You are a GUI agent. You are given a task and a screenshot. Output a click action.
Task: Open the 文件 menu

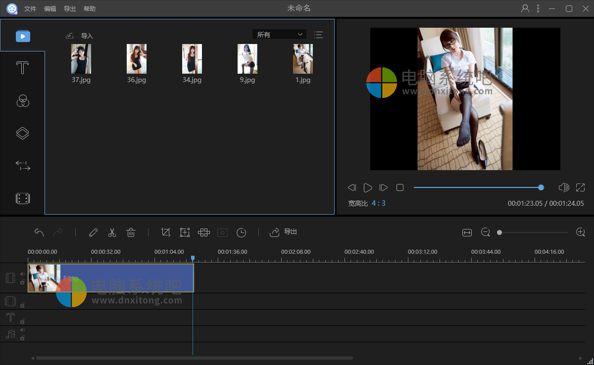[x=30, y=9]
